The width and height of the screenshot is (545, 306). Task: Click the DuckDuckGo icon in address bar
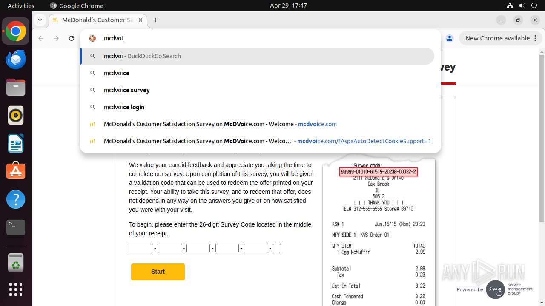(92, 38)
